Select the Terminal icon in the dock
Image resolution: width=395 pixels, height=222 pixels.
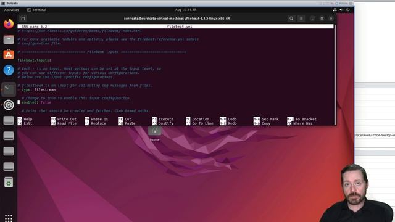click(x=9, y=89)
